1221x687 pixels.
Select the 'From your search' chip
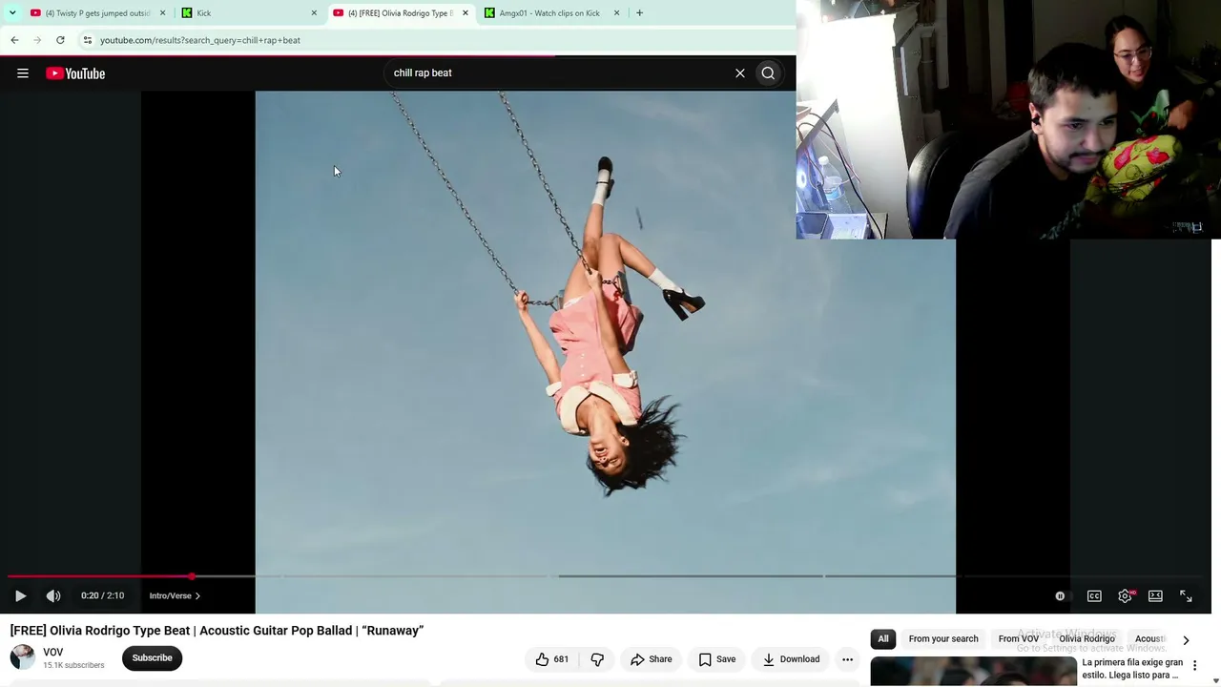pos(943,638)
